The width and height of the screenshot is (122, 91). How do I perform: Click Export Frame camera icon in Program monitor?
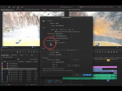point(114,52)
